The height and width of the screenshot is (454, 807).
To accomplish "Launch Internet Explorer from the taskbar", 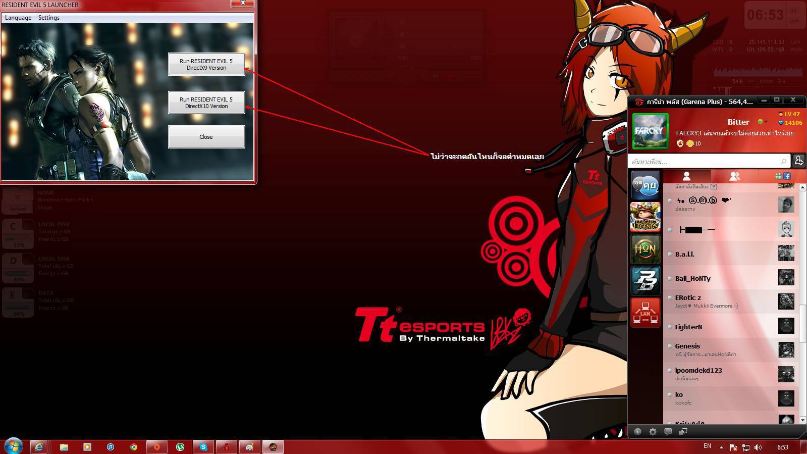I will coord(39,447).
